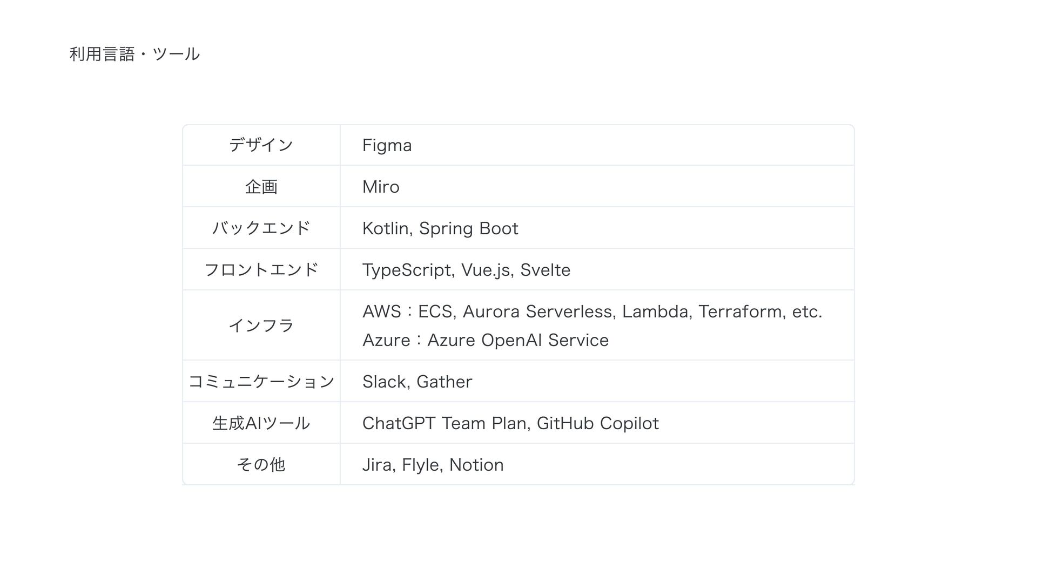Select the バックエンド row label
This screenshot has height=583, width=1037.
pyautogui.click(x=261, y=228)
